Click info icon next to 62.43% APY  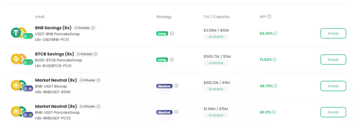click(276, 33)
